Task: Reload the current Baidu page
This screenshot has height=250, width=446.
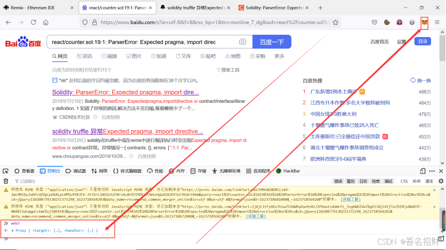Action: tap(33, 22)
